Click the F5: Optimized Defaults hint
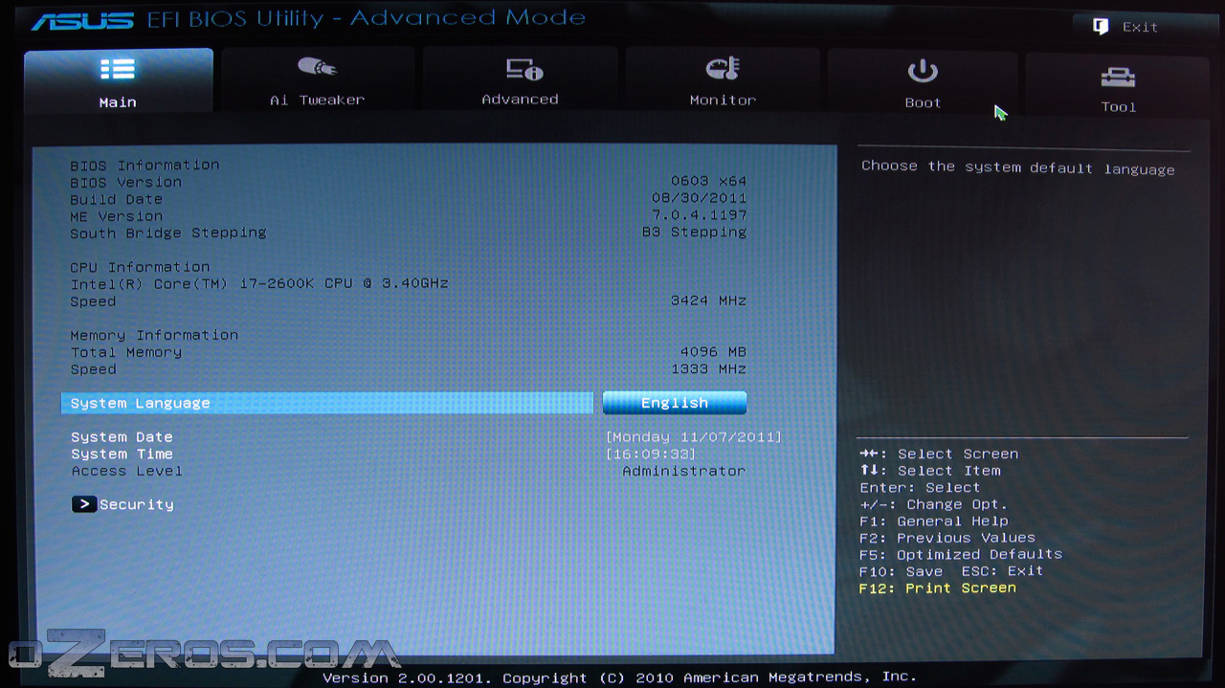Screen dimensions: 1225x688 click(961, 554)
